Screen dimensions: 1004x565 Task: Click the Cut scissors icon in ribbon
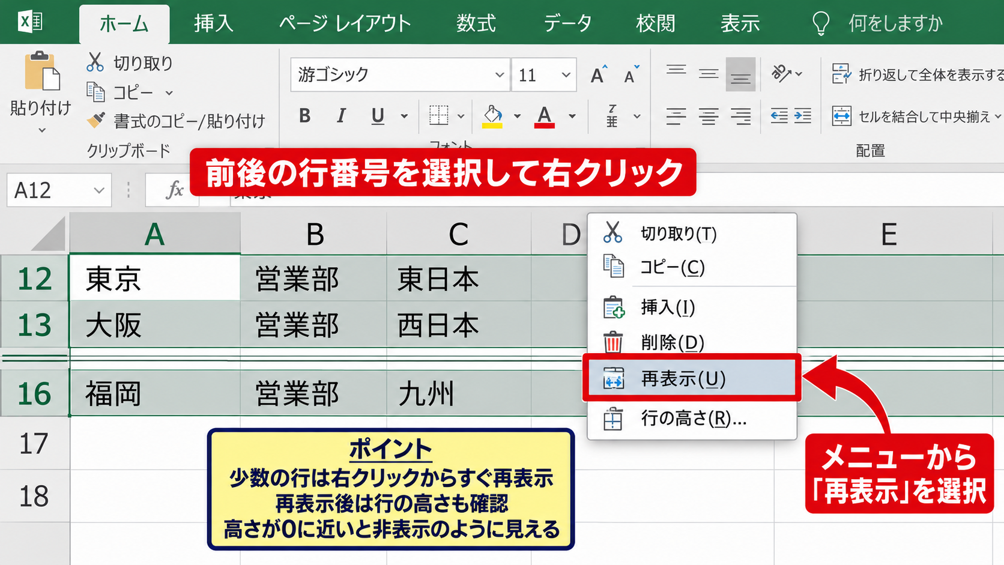coord(95,62)
